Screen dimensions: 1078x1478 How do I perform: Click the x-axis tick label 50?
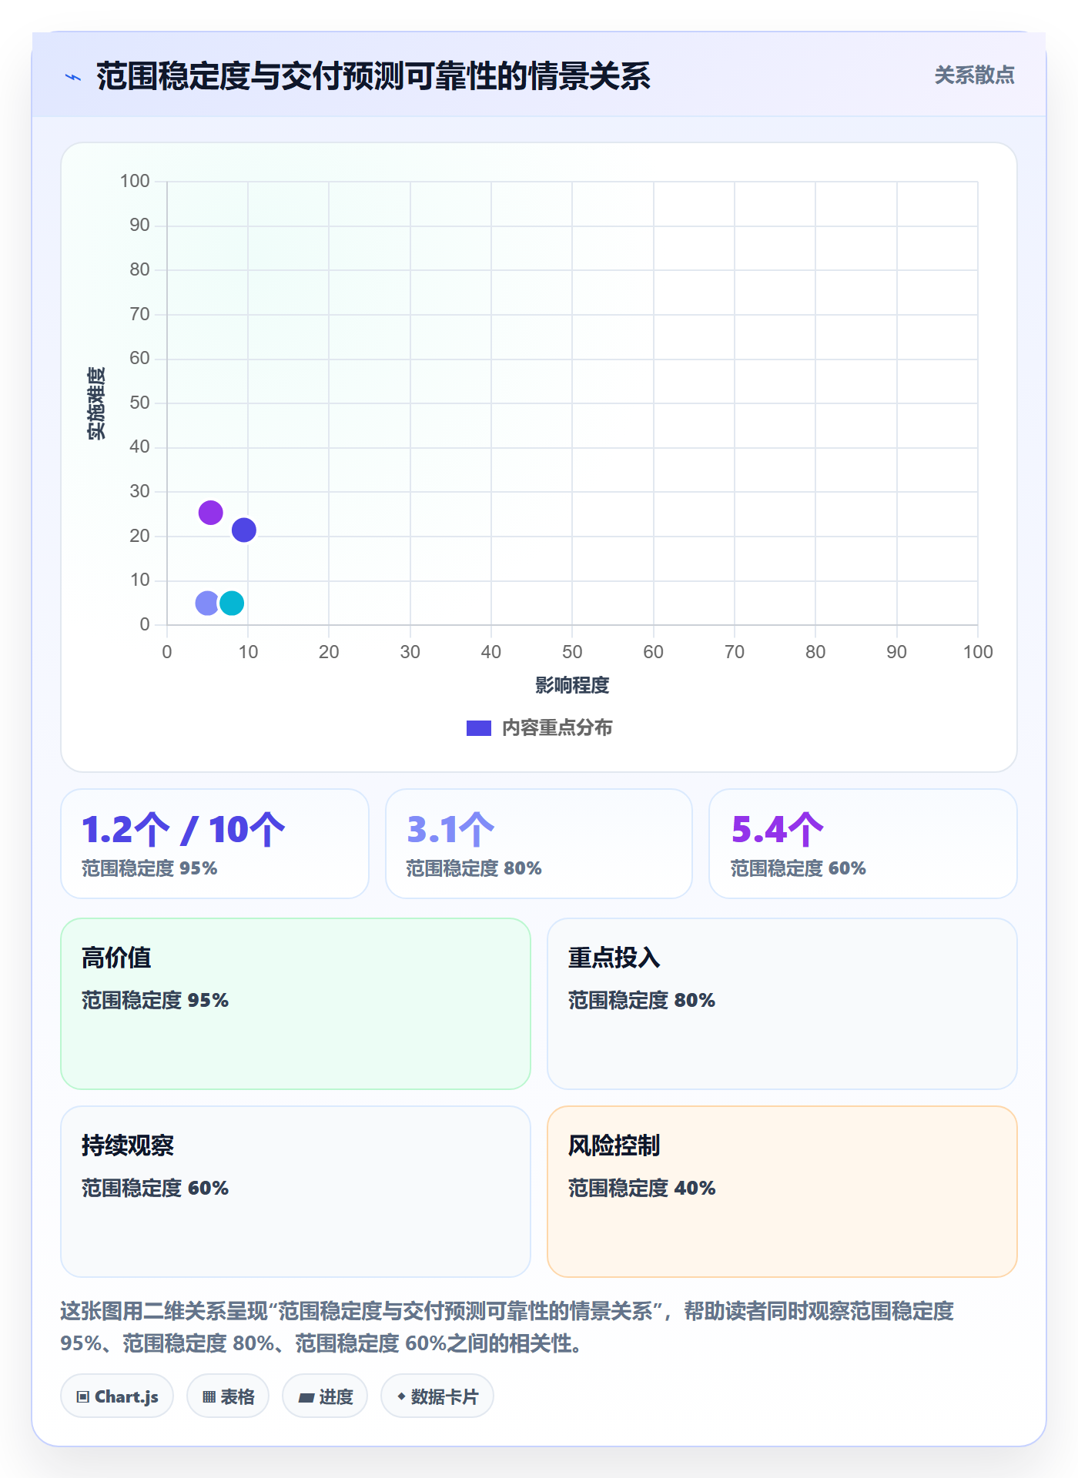(572, 652)
